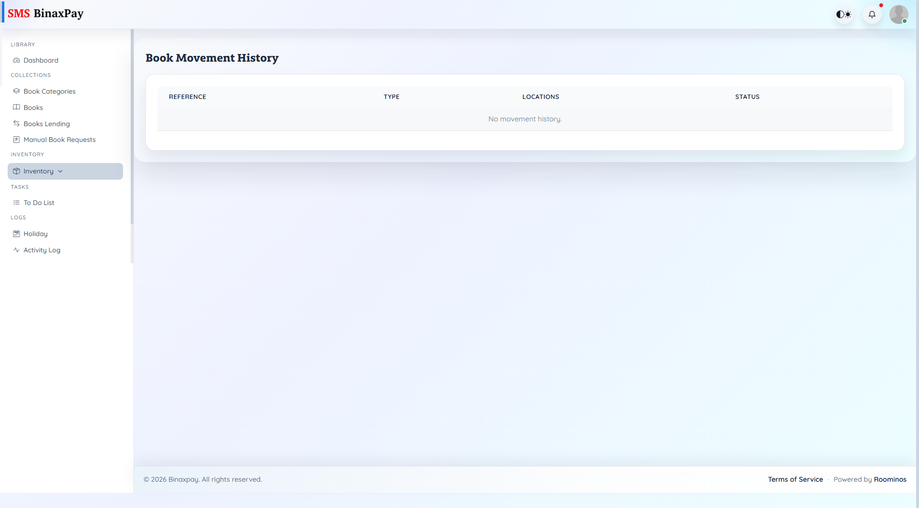
Task: Open Books via its sidebar icon
Action: pyautogui.click(x=16, y=107)
